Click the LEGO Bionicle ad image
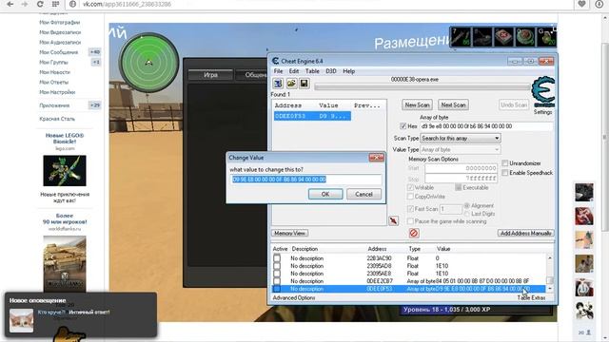 coord(65,171)
